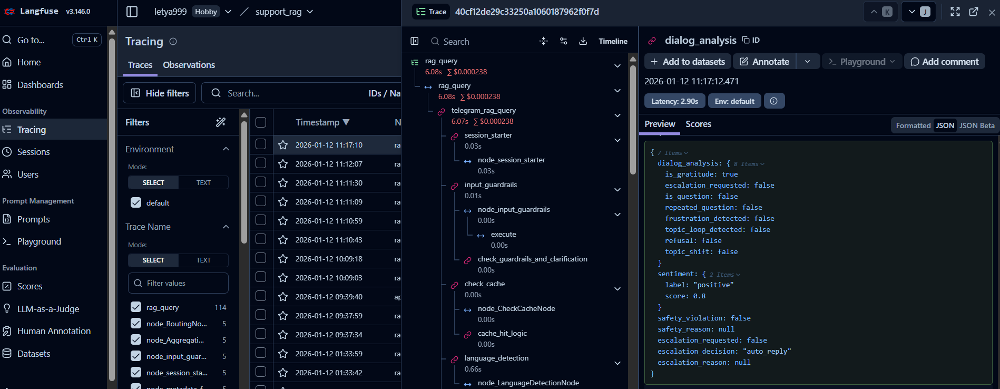Click the Tracing info icon
Screen dimensions: 1000x389
pos(173,41)
